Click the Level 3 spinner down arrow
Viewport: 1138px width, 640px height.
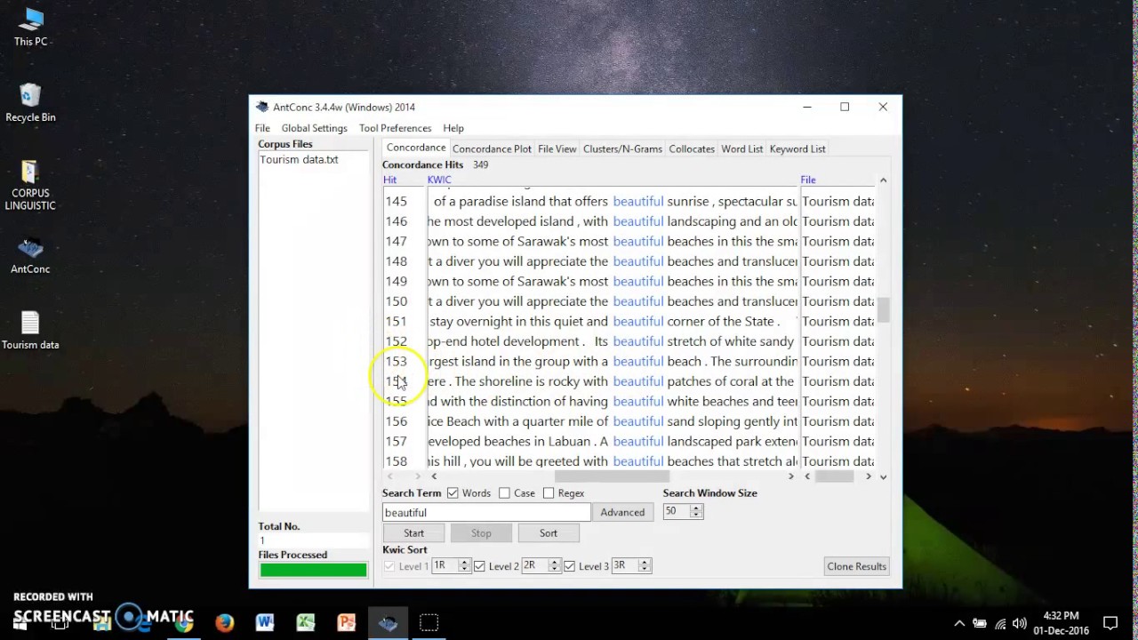(645, 570)
